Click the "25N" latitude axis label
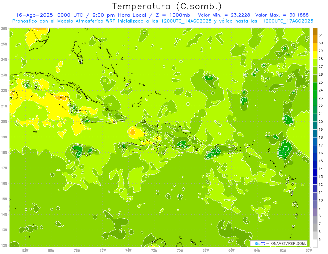328x254 pixels. point(4,44)
